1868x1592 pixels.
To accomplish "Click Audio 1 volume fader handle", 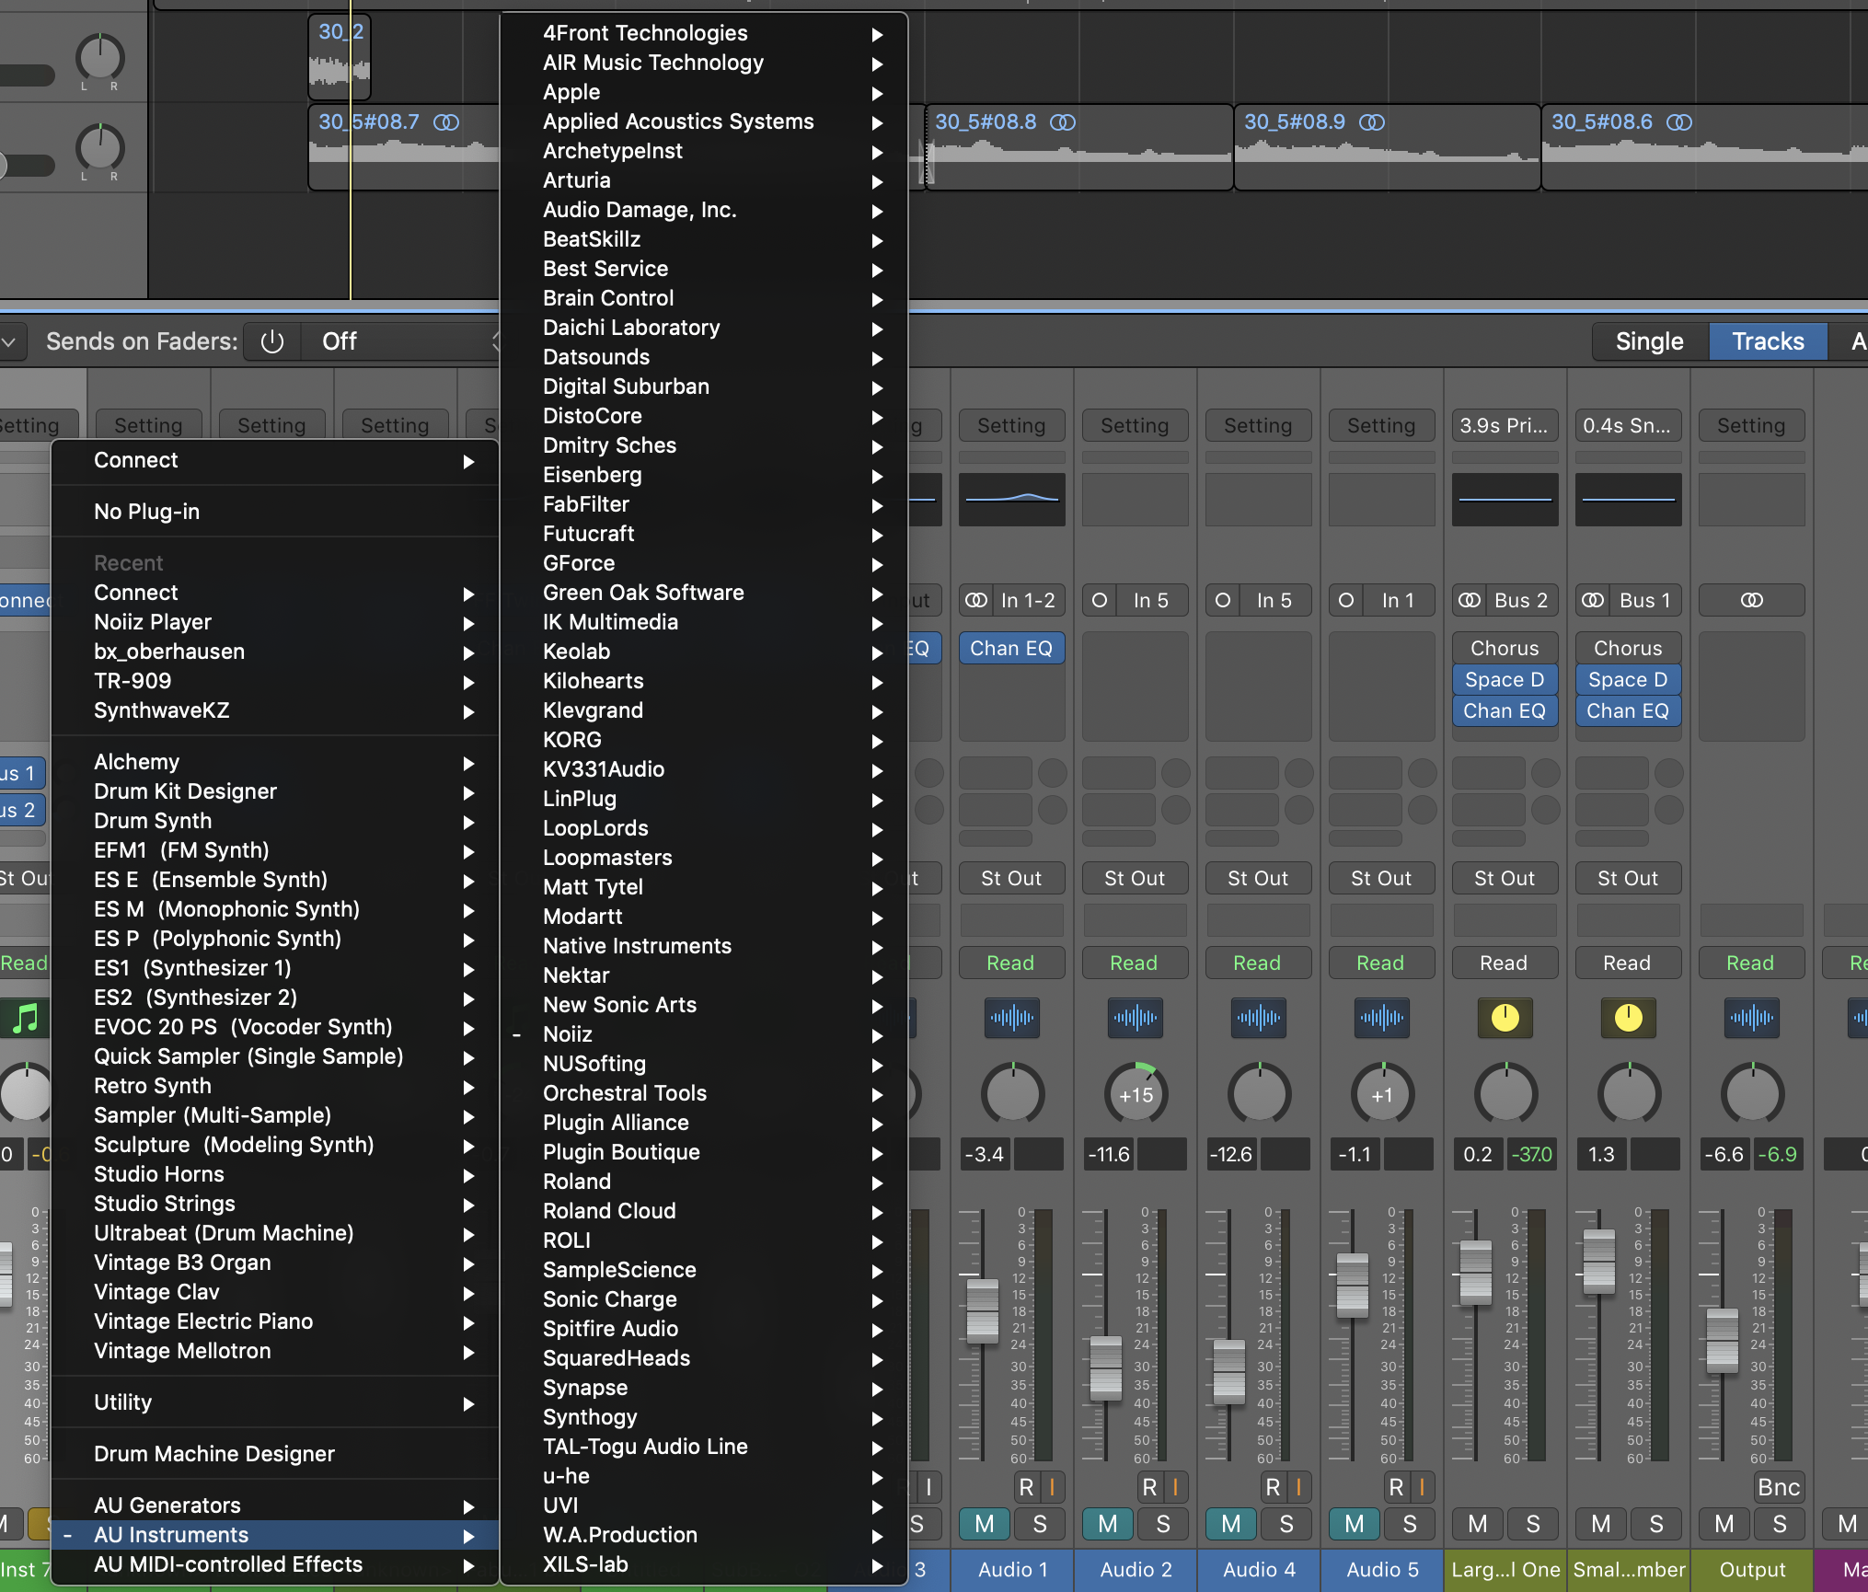I will click(x=982, y=1310).
